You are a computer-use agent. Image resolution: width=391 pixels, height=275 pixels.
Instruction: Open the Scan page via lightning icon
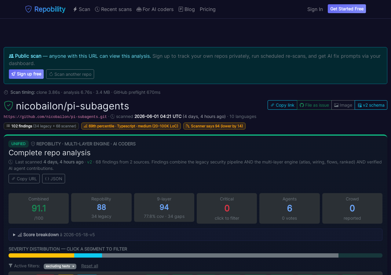82,9
